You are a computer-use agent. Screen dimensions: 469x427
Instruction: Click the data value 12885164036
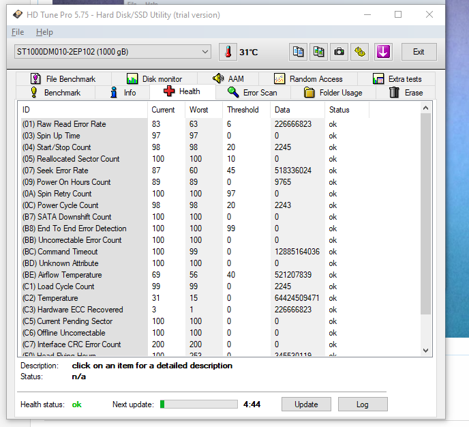coord(297,252)
